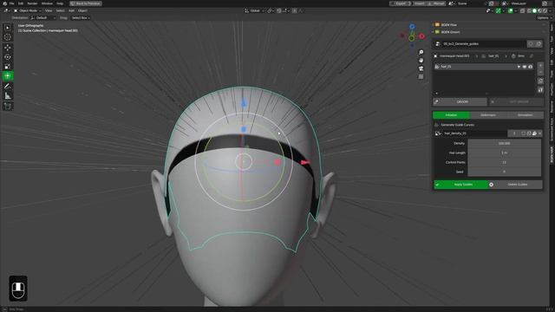Toggle hair_01 viewport visibility icon
This screenshot has width=555, height=312.
coord(525,67)
